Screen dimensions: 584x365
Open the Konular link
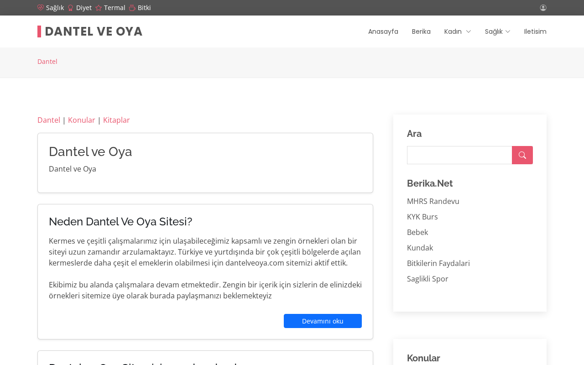tap(82, 120)
